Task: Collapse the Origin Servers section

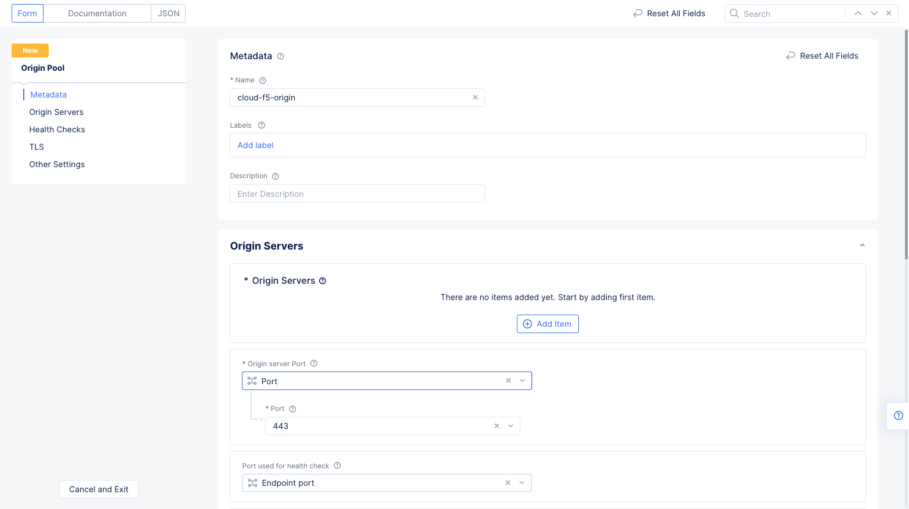Action: pos(862,246)
